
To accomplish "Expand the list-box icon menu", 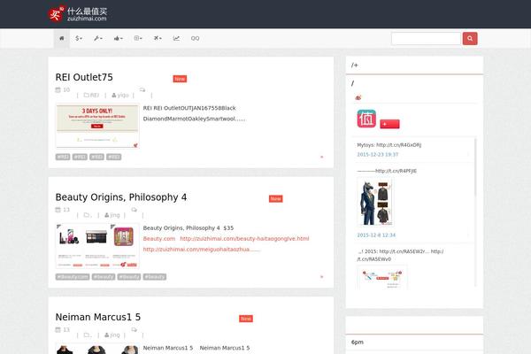I will click(x=138, y=38).
